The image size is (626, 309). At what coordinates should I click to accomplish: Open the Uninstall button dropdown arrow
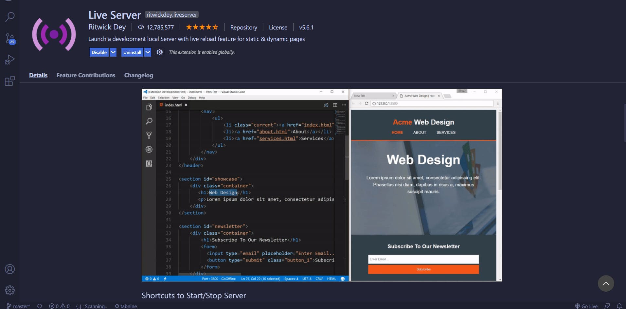(148, 52)
